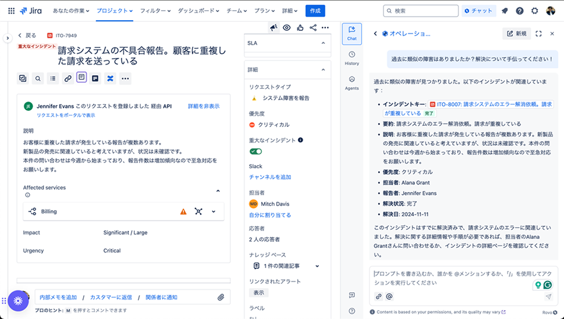564x319 pixels.
Task: Open the Rovo purple floating button
Action: (x=18, y=301)
